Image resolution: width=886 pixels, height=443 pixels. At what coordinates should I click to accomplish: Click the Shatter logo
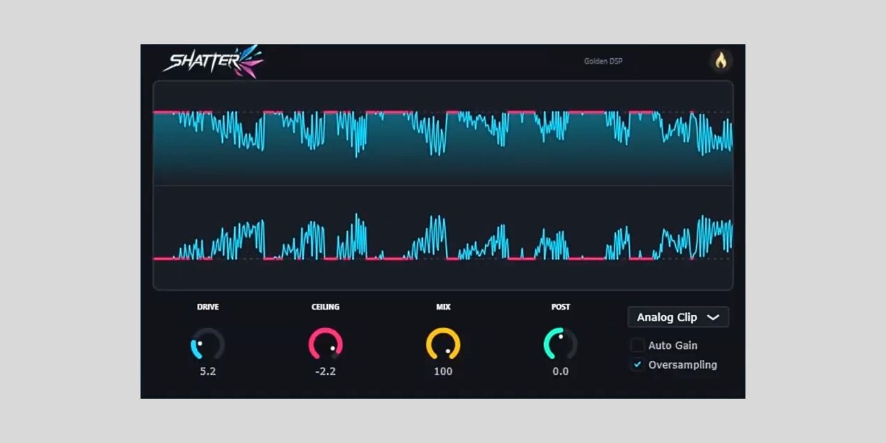tap(213, 61)
